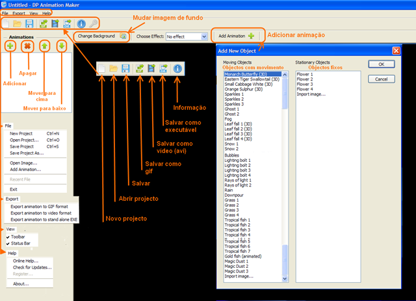Click green plus Add icon in Animations panel
The image size is (416, 301).
[x=10, y=46]
